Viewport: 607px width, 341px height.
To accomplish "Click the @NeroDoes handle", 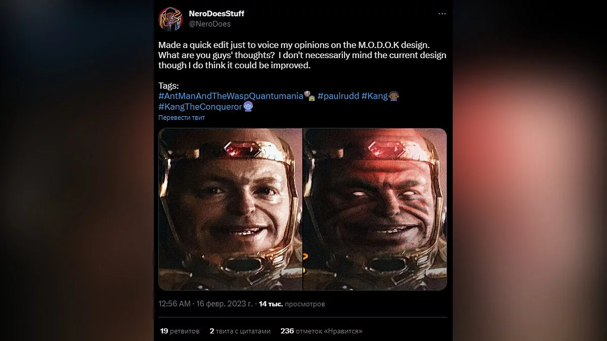I will [209, 23].
